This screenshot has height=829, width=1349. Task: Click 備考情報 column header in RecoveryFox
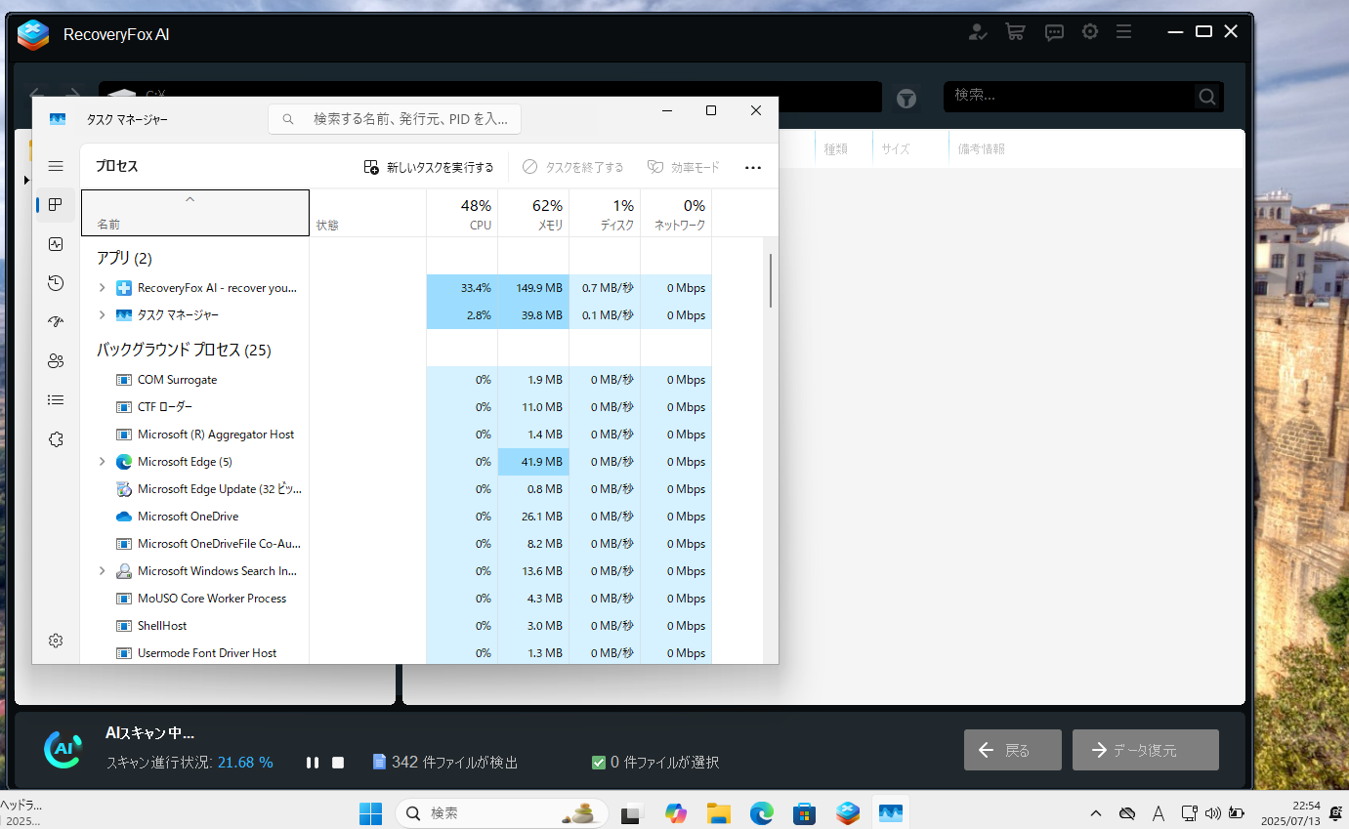click(982, 149)
